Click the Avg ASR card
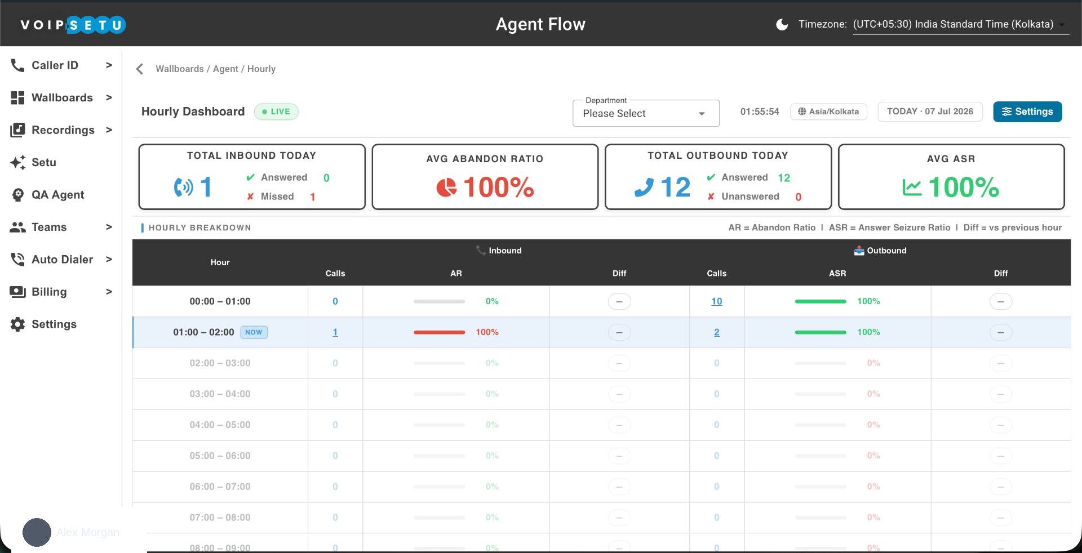The image size is (1082, 553). point(951,177)
